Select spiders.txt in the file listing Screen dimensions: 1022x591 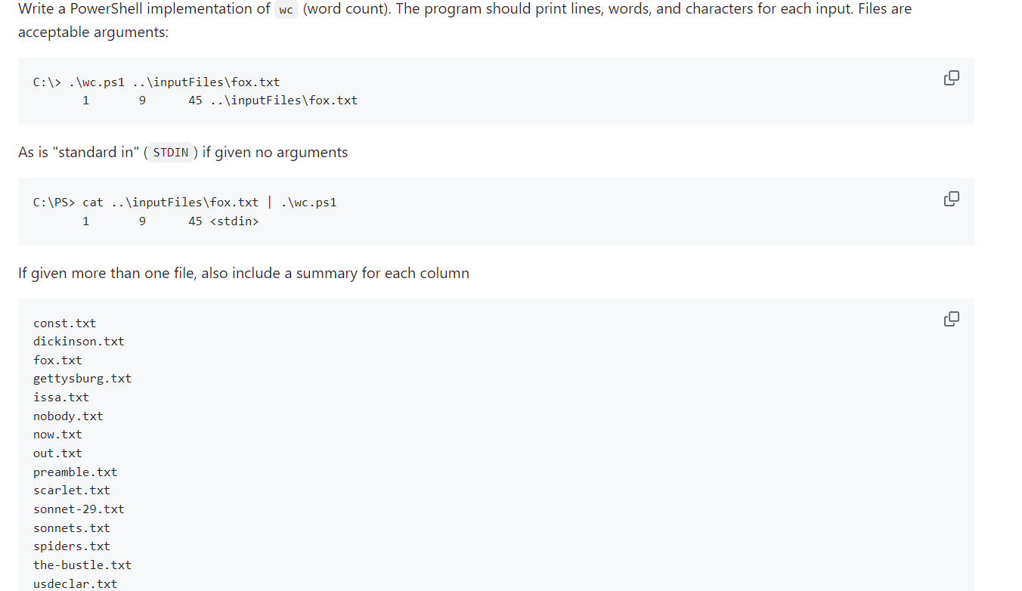(71, 546)
